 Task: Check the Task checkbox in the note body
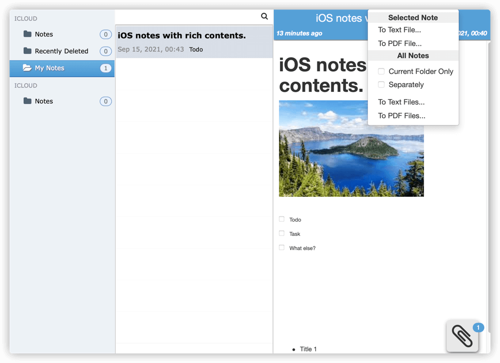(x=281, y=233)
